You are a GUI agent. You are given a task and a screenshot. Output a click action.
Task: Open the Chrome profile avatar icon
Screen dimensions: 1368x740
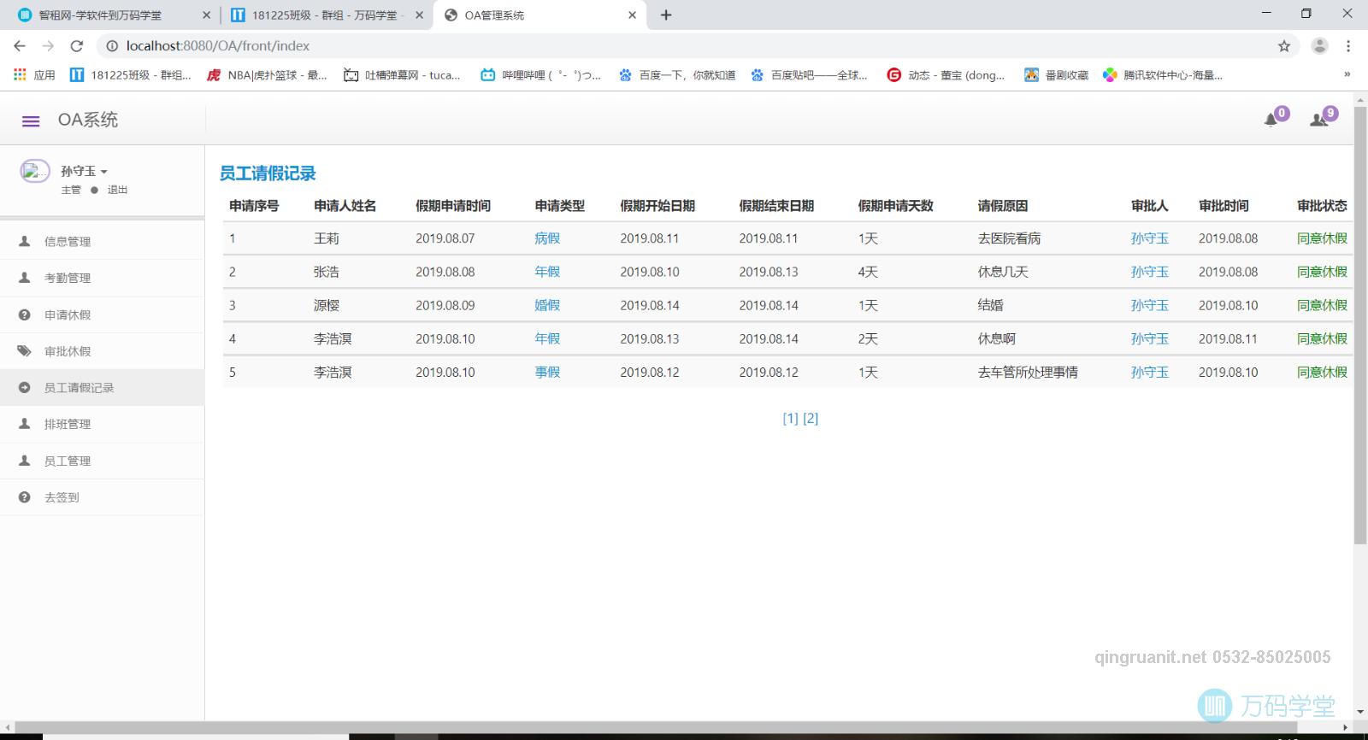click(1319, 46)
